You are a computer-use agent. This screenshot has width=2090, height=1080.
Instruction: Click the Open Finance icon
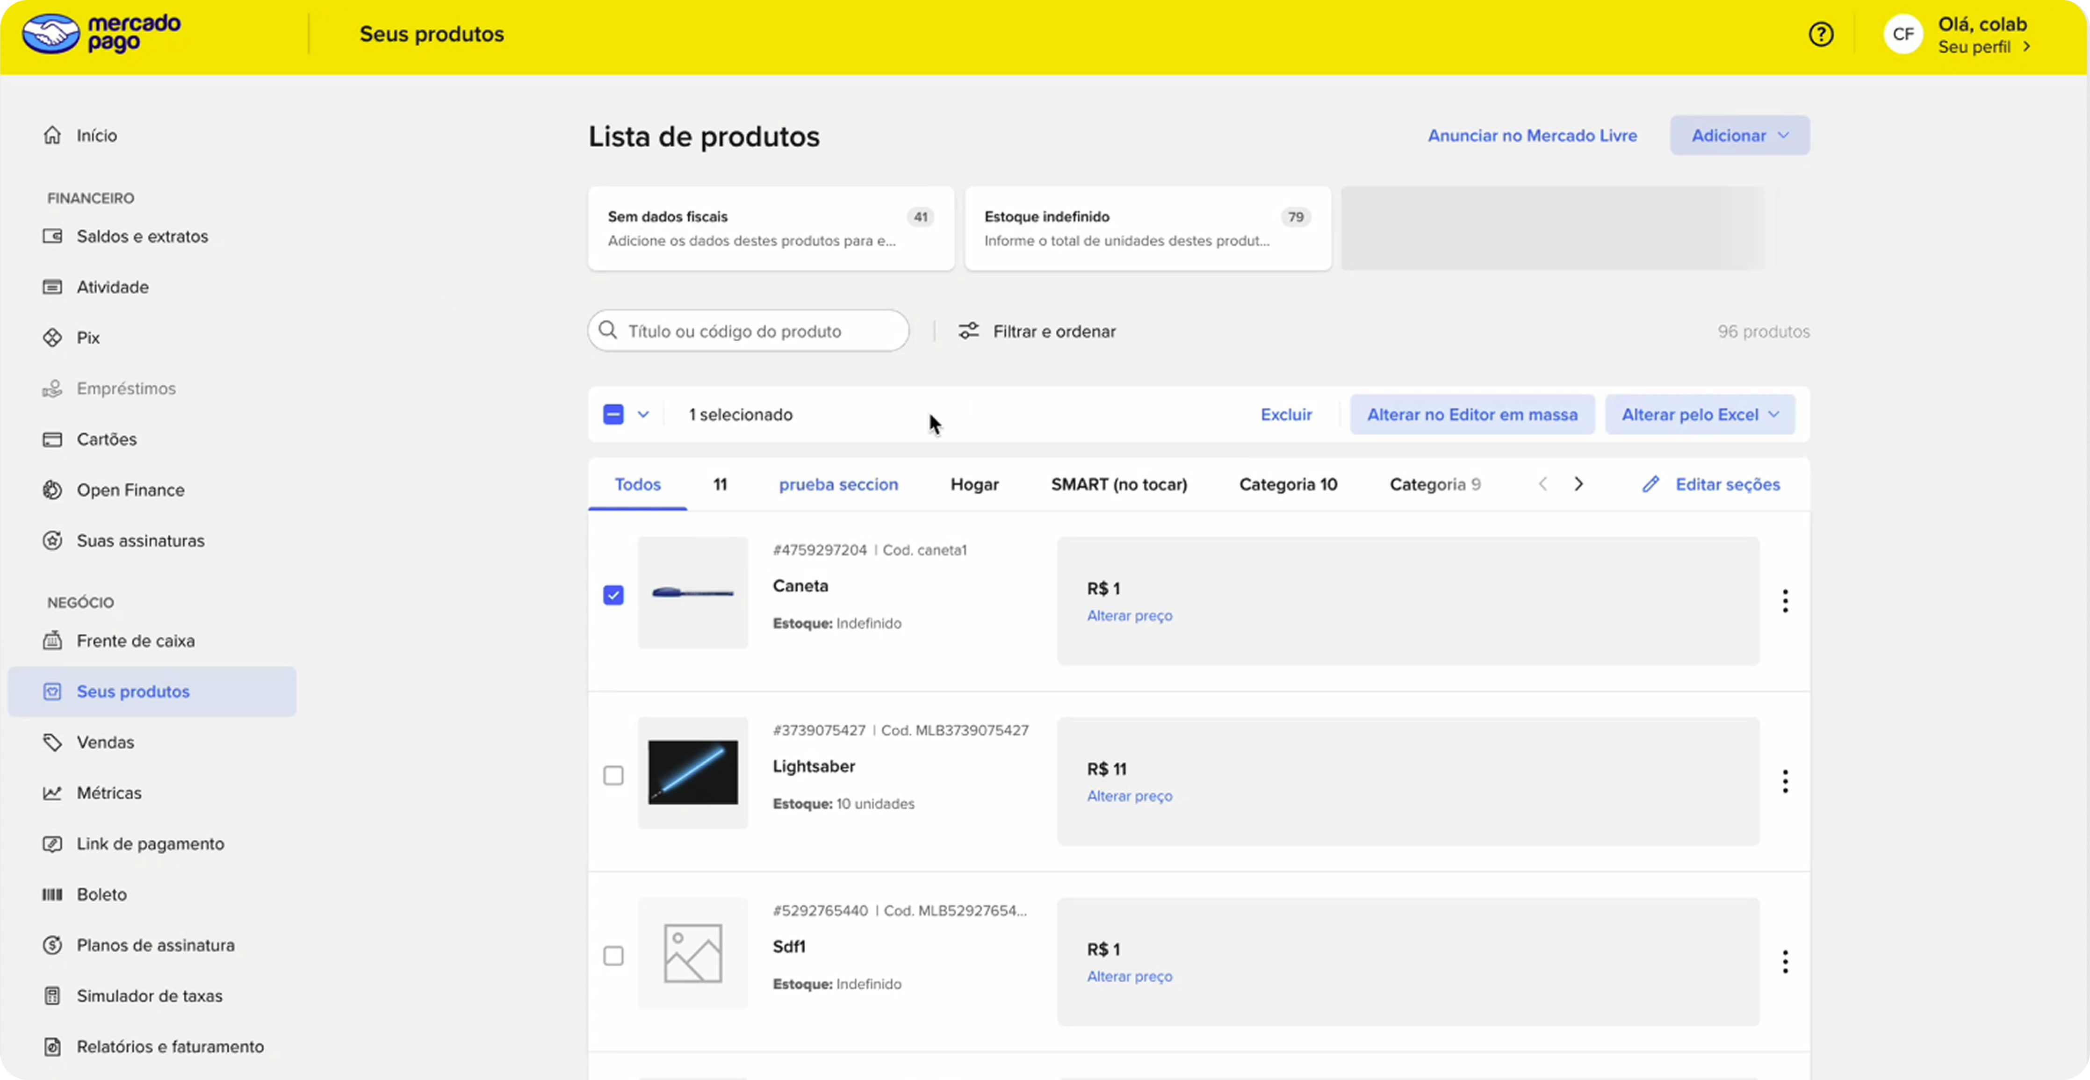53,490
